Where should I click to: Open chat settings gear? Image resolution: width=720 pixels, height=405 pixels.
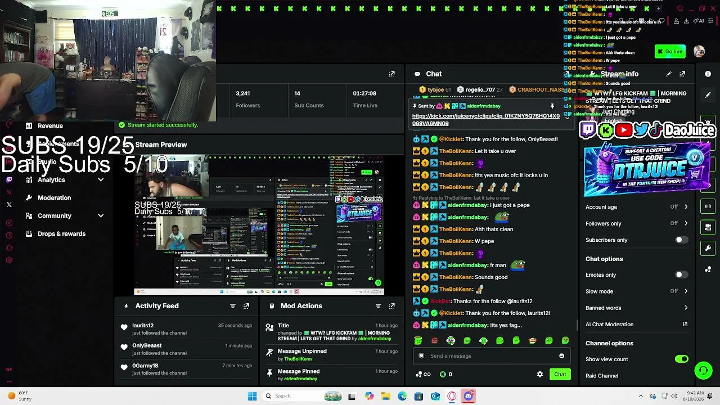[540, 374]
